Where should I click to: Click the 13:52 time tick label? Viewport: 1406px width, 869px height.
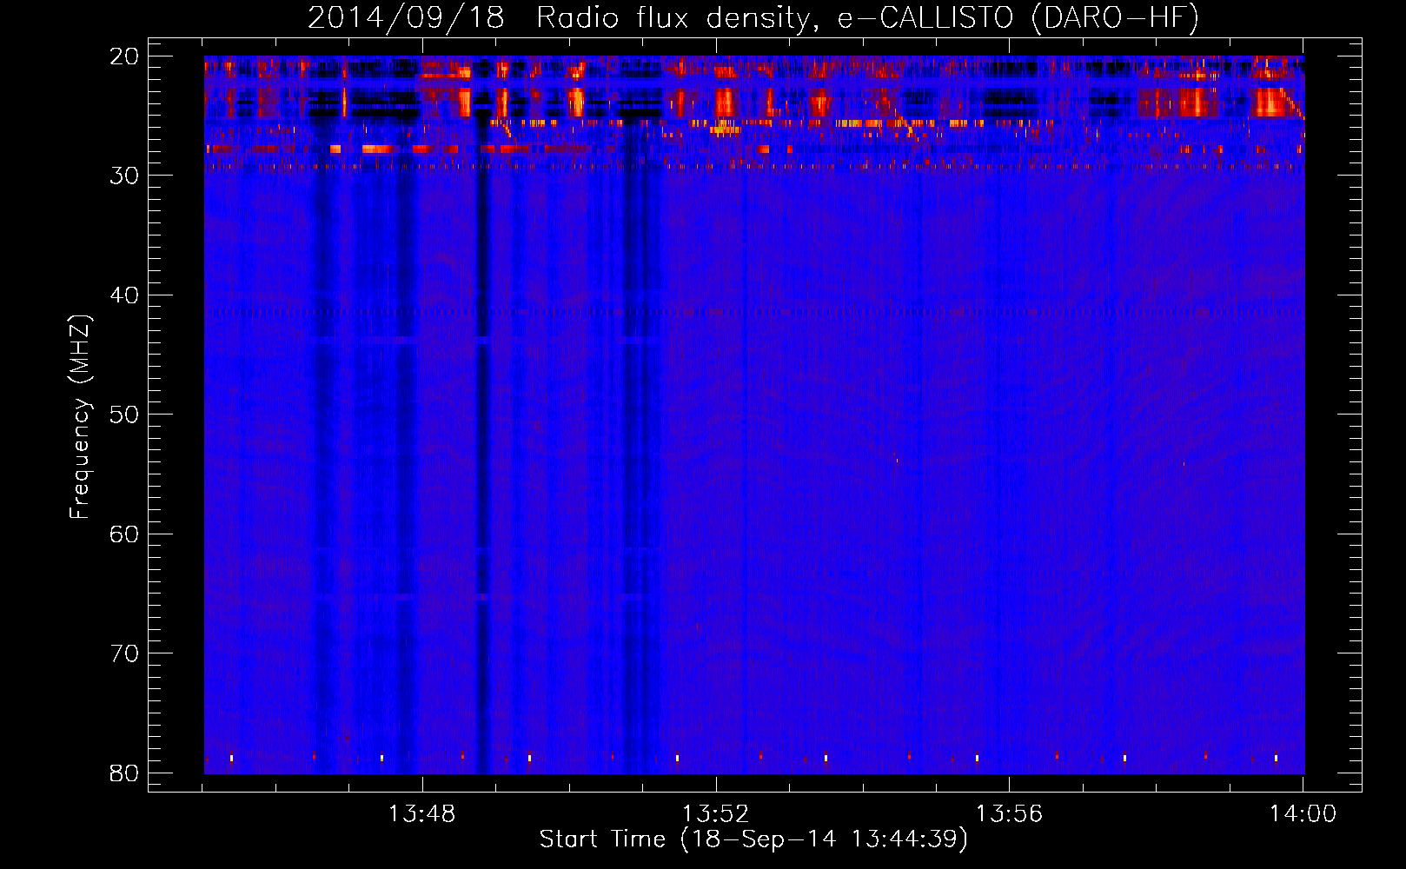[715, 813]
